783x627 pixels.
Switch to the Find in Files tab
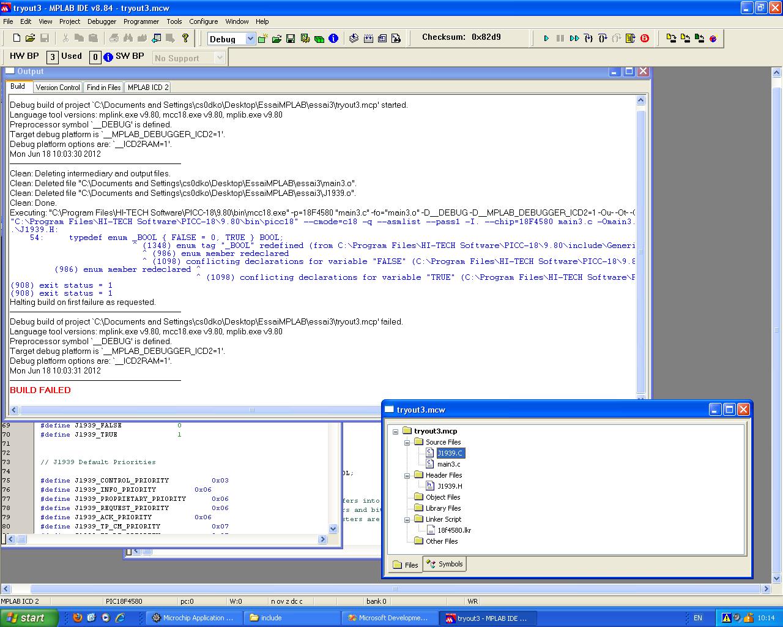coord(103,87)
